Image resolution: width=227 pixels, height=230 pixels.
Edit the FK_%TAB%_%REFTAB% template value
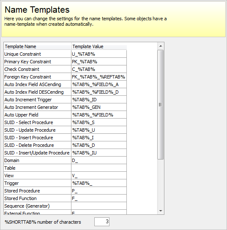click(x=99, y=77)
